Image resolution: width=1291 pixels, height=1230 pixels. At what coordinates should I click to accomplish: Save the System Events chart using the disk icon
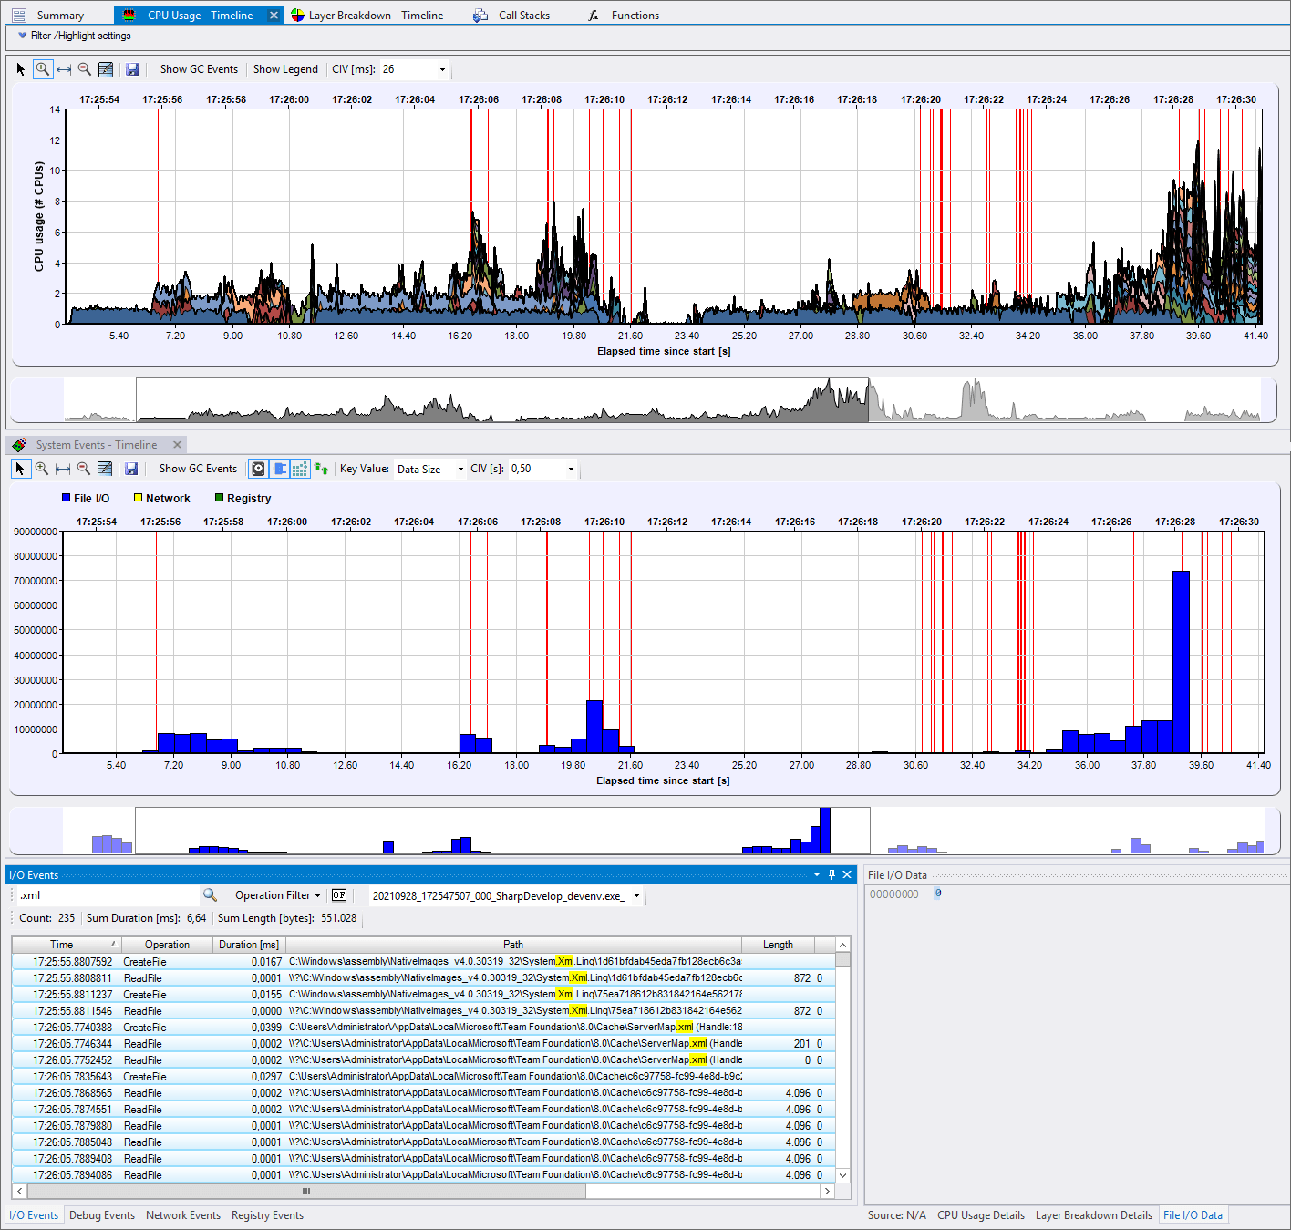pyautogui.click(x=131, y=468)
